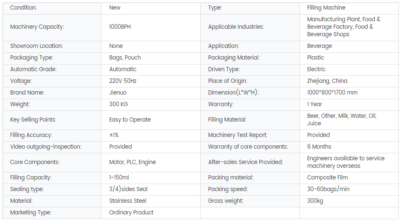Click the "Bags, Pouch" packaging type value
403x224 pixels.
click(125, 57)
